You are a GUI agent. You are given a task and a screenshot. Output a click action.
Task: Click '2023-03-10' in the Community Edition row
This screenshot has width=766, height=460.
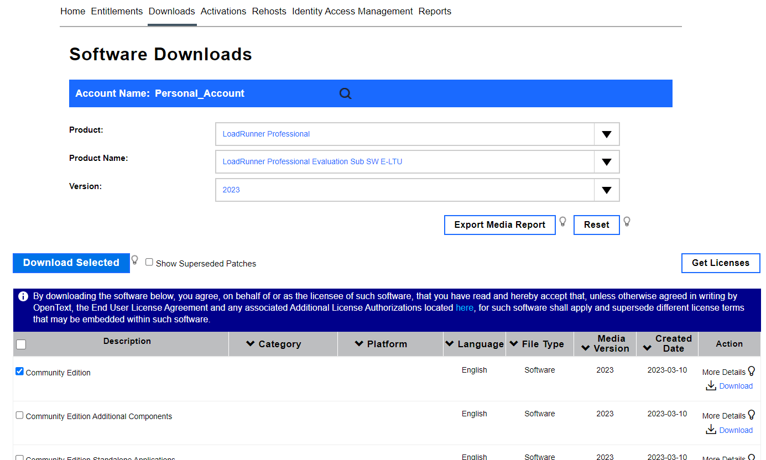(x=668, y=370)
